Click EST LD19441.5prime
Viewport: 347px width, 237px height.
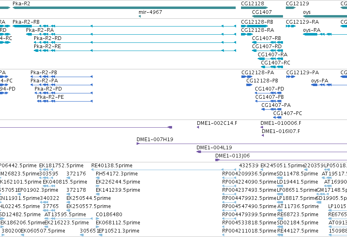point(280,186)
